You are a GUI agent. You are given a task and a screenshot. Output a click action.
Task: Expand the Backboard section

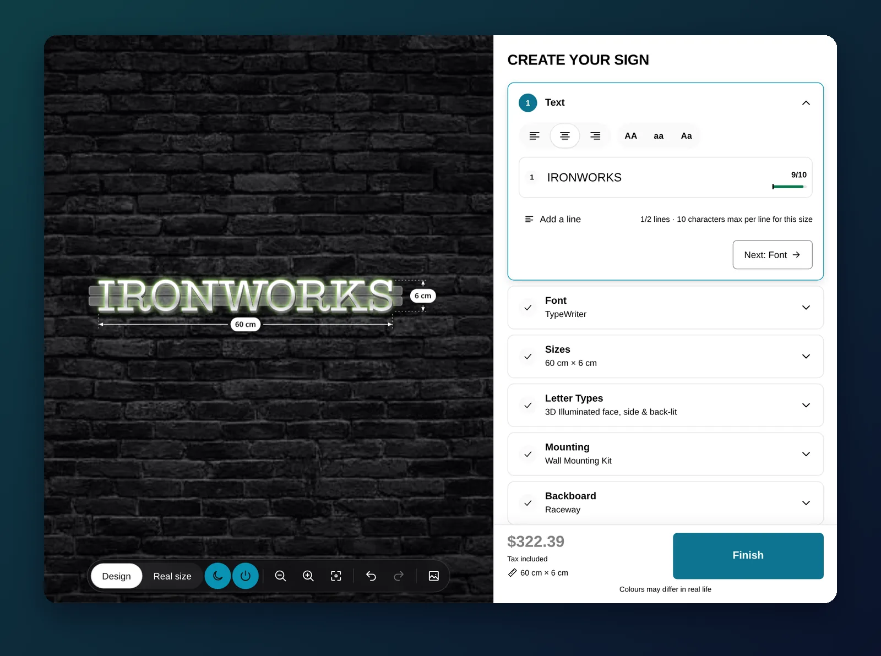point(665,503)
